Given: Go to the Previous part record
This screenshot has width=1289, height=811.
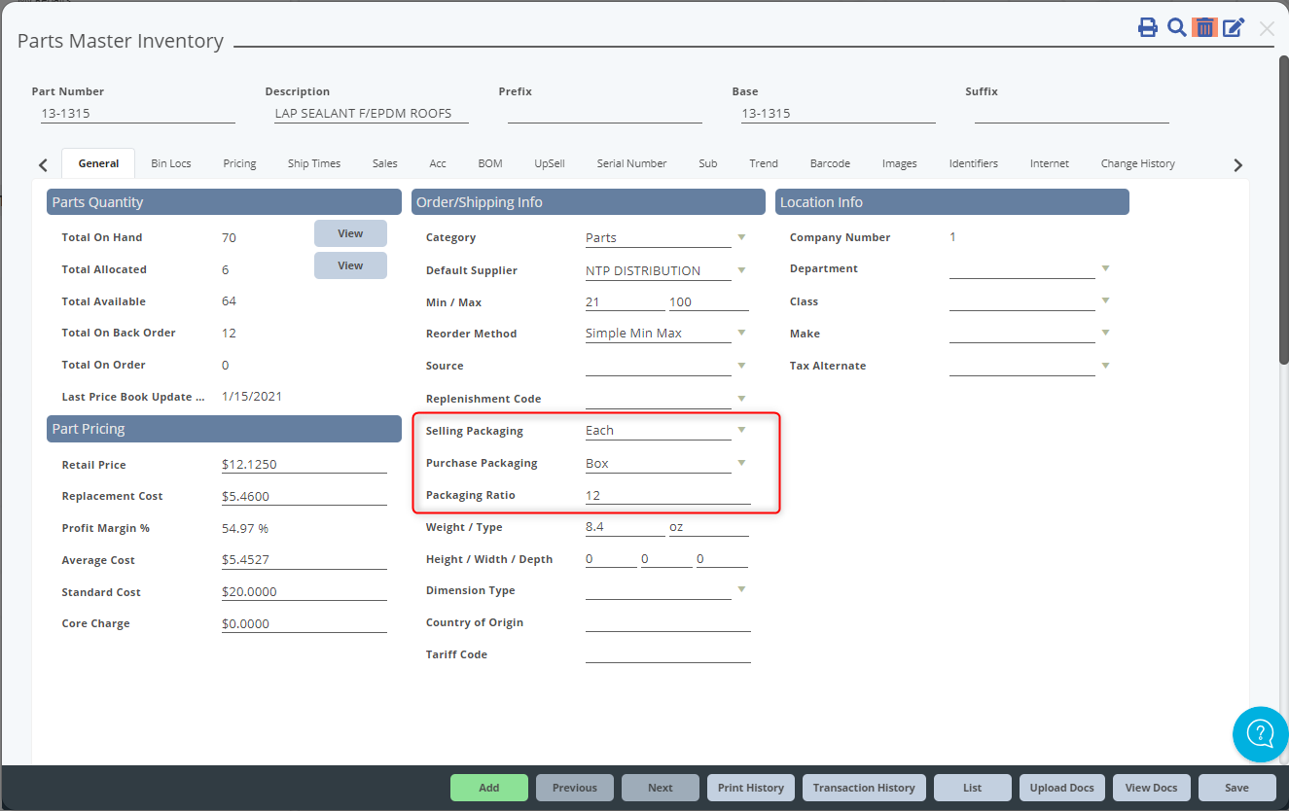Looking at the screenshot, I should pos(575,788).
